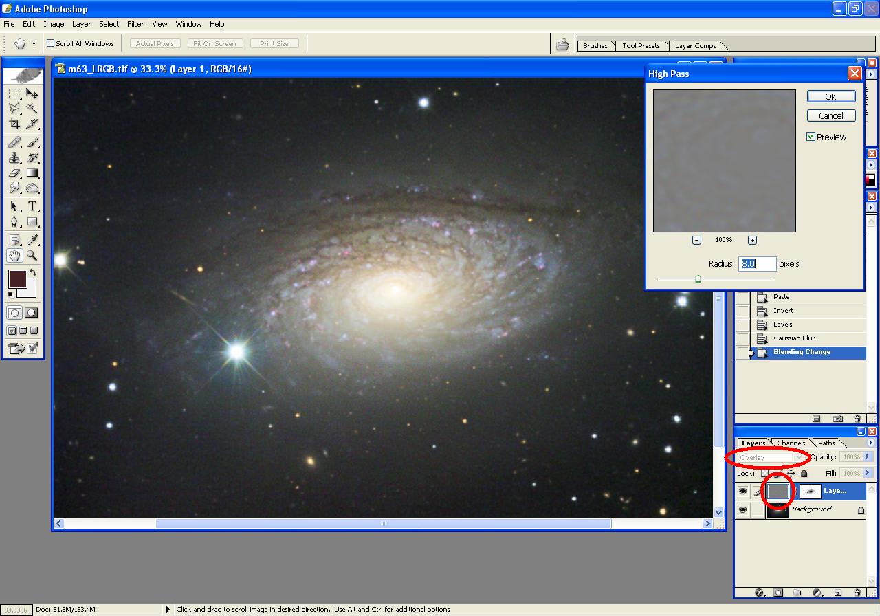Expand the layer Opacity slider arrow
The width and height of the screenshot is (880, 616).
[x=868, y=456]
